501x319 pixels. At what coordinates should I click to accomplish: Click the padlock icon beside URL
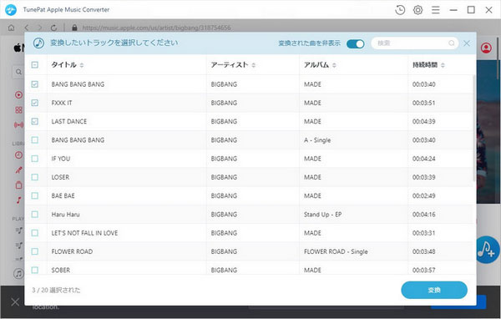tap(74, 28)
